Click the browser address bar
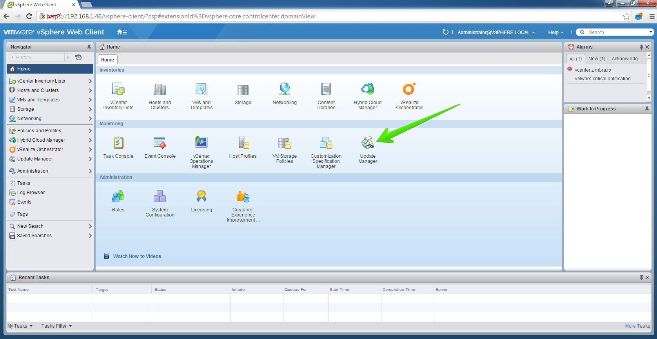 point(334,16)
